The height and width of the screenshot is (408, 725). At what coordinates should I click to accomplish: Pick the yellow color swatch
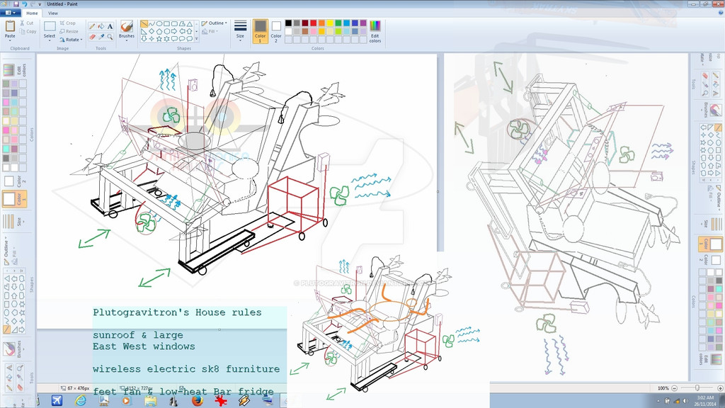coord(330,23)
